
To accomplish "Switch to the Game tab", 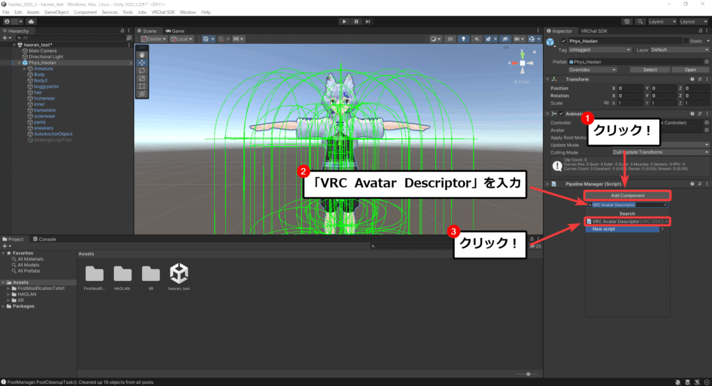I will 175,31.
